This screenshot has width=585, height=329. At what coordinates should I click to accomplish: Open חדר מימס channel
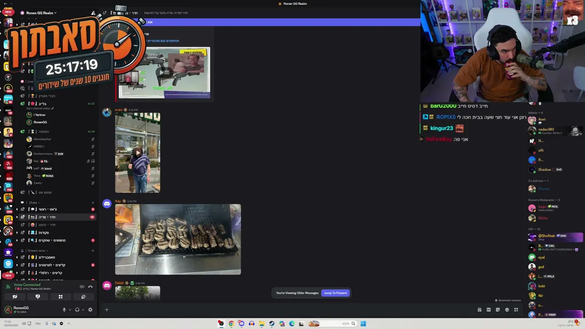coord(57,225)
